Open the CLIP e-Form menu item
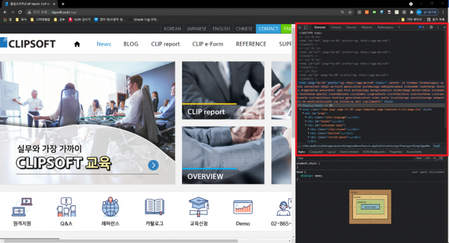The width and height of the screenshot is (449, 243). (x=208, y=44)
